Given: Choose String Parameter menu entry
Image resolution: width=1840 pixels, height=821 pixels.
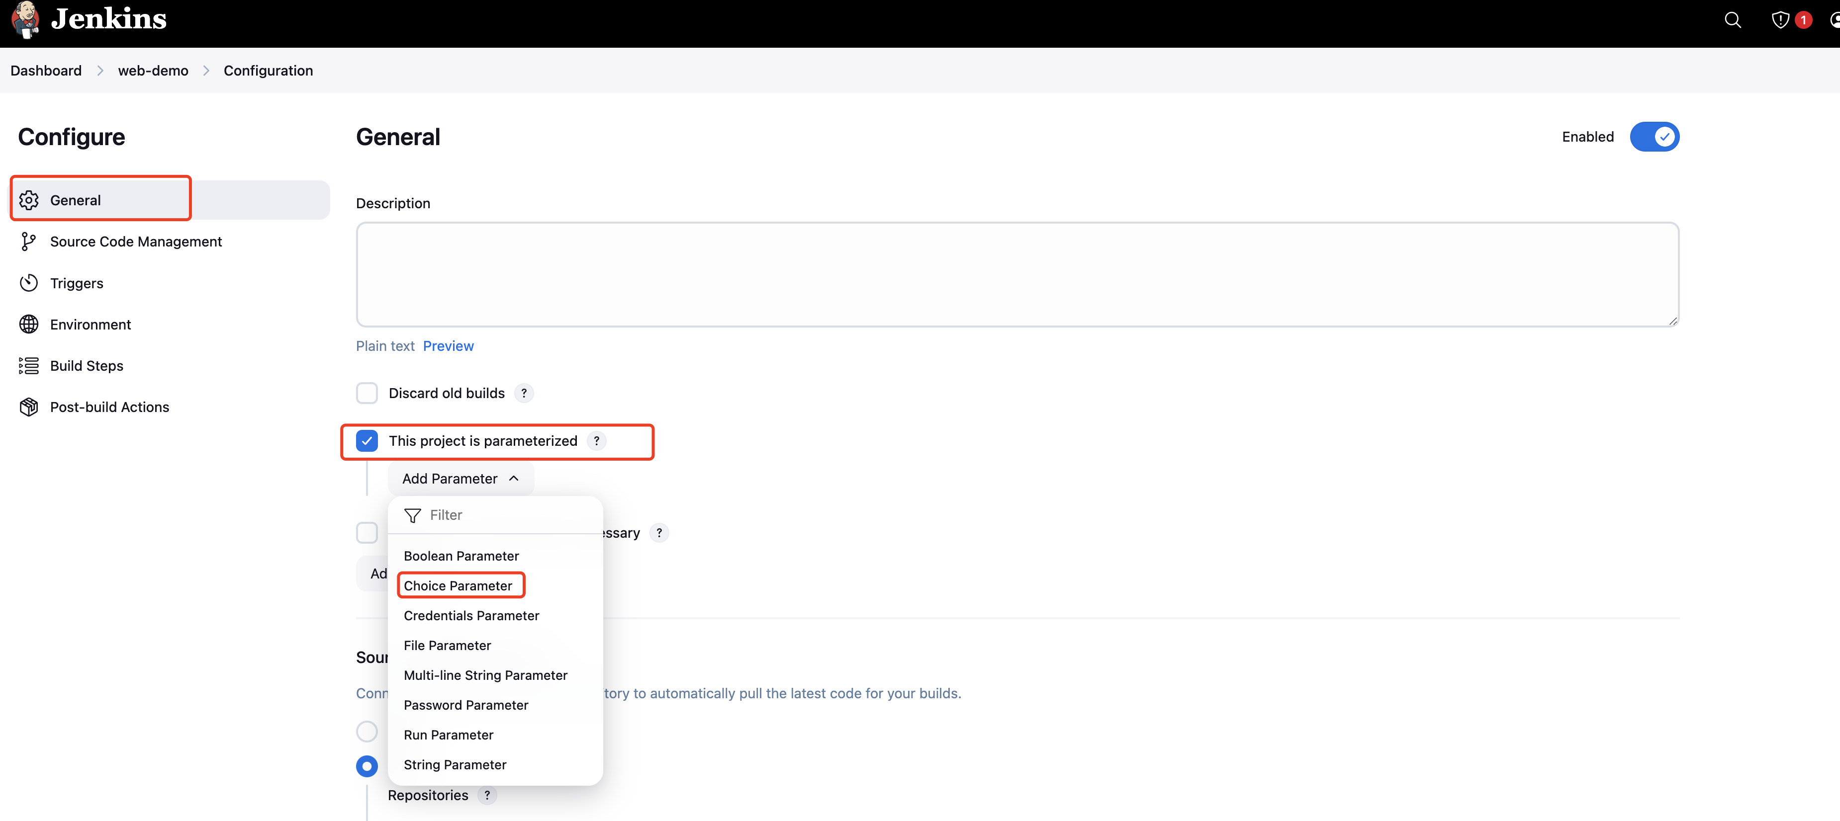Looking at the screenshot, I should click(455, 765).
